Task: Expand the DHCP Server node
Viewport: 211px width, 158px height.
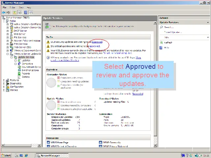Action: [8, 31]
